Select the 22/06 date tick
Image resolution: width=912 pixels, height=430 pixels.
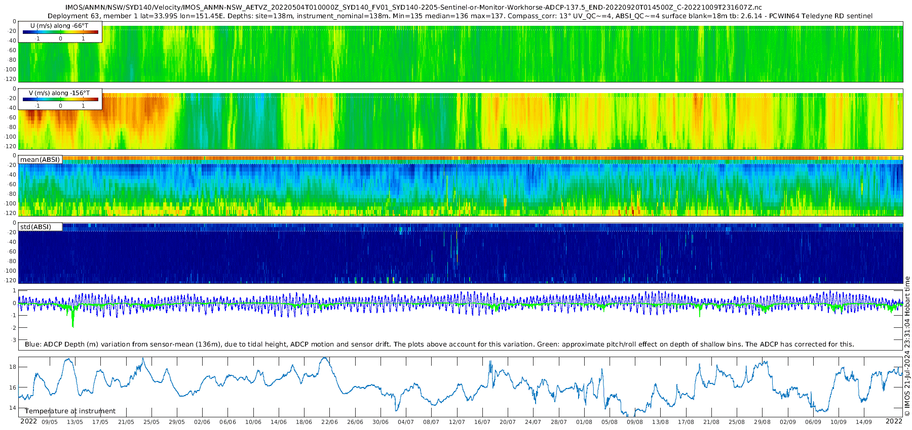point(329,422)
